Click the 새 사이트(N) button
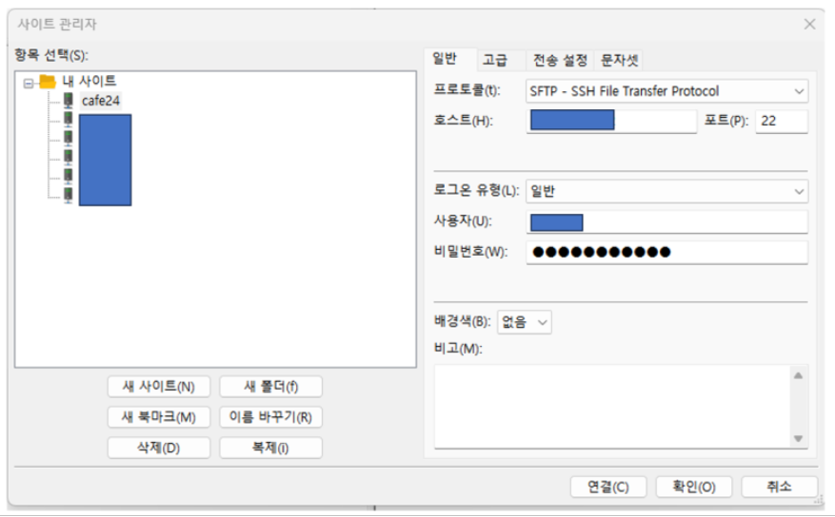 [159, 386]
